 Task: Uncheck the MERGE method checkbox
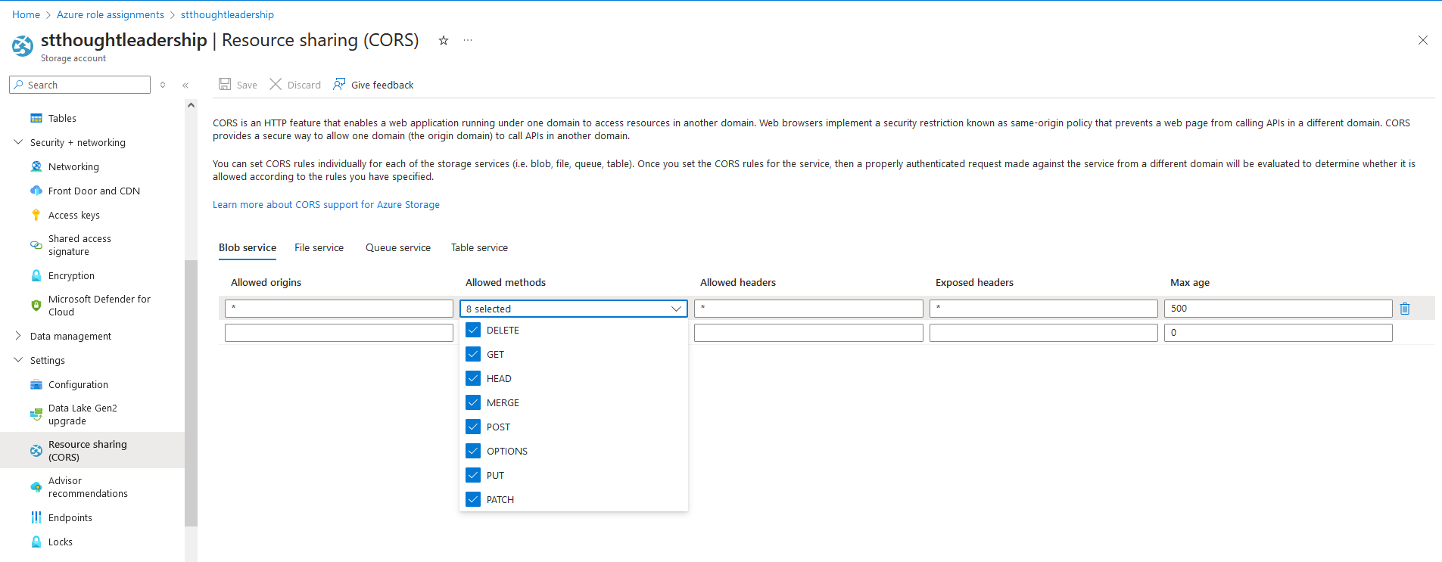click(473, 402)
